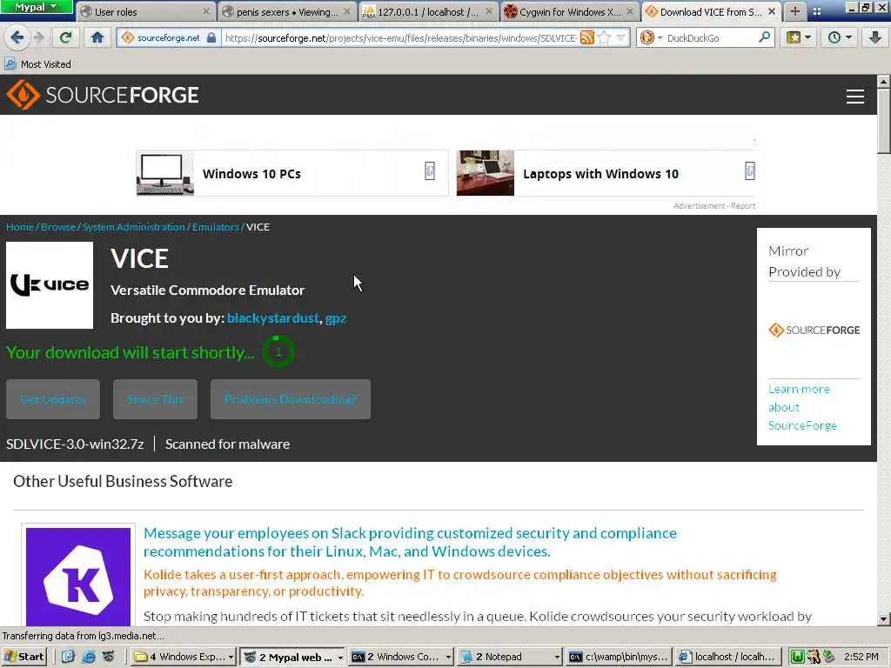Click the SourceForge logo in header
The width and height of the screenshot is (891, 668).
pyautogui.click(x=103, y=95)
